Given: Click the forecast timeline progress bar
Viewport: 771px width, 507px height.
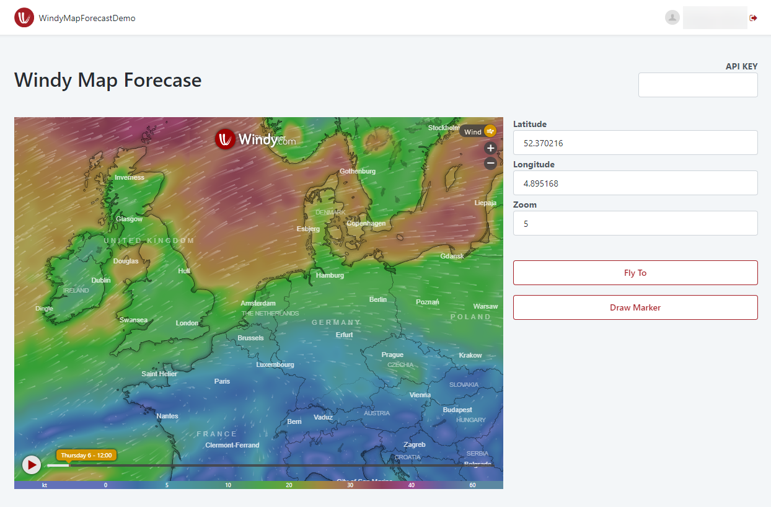Looking at the screenshot, I should (x=270, y=465).
